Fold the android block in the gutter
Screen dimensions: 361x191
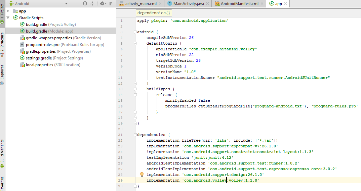(x=135, y=32)
